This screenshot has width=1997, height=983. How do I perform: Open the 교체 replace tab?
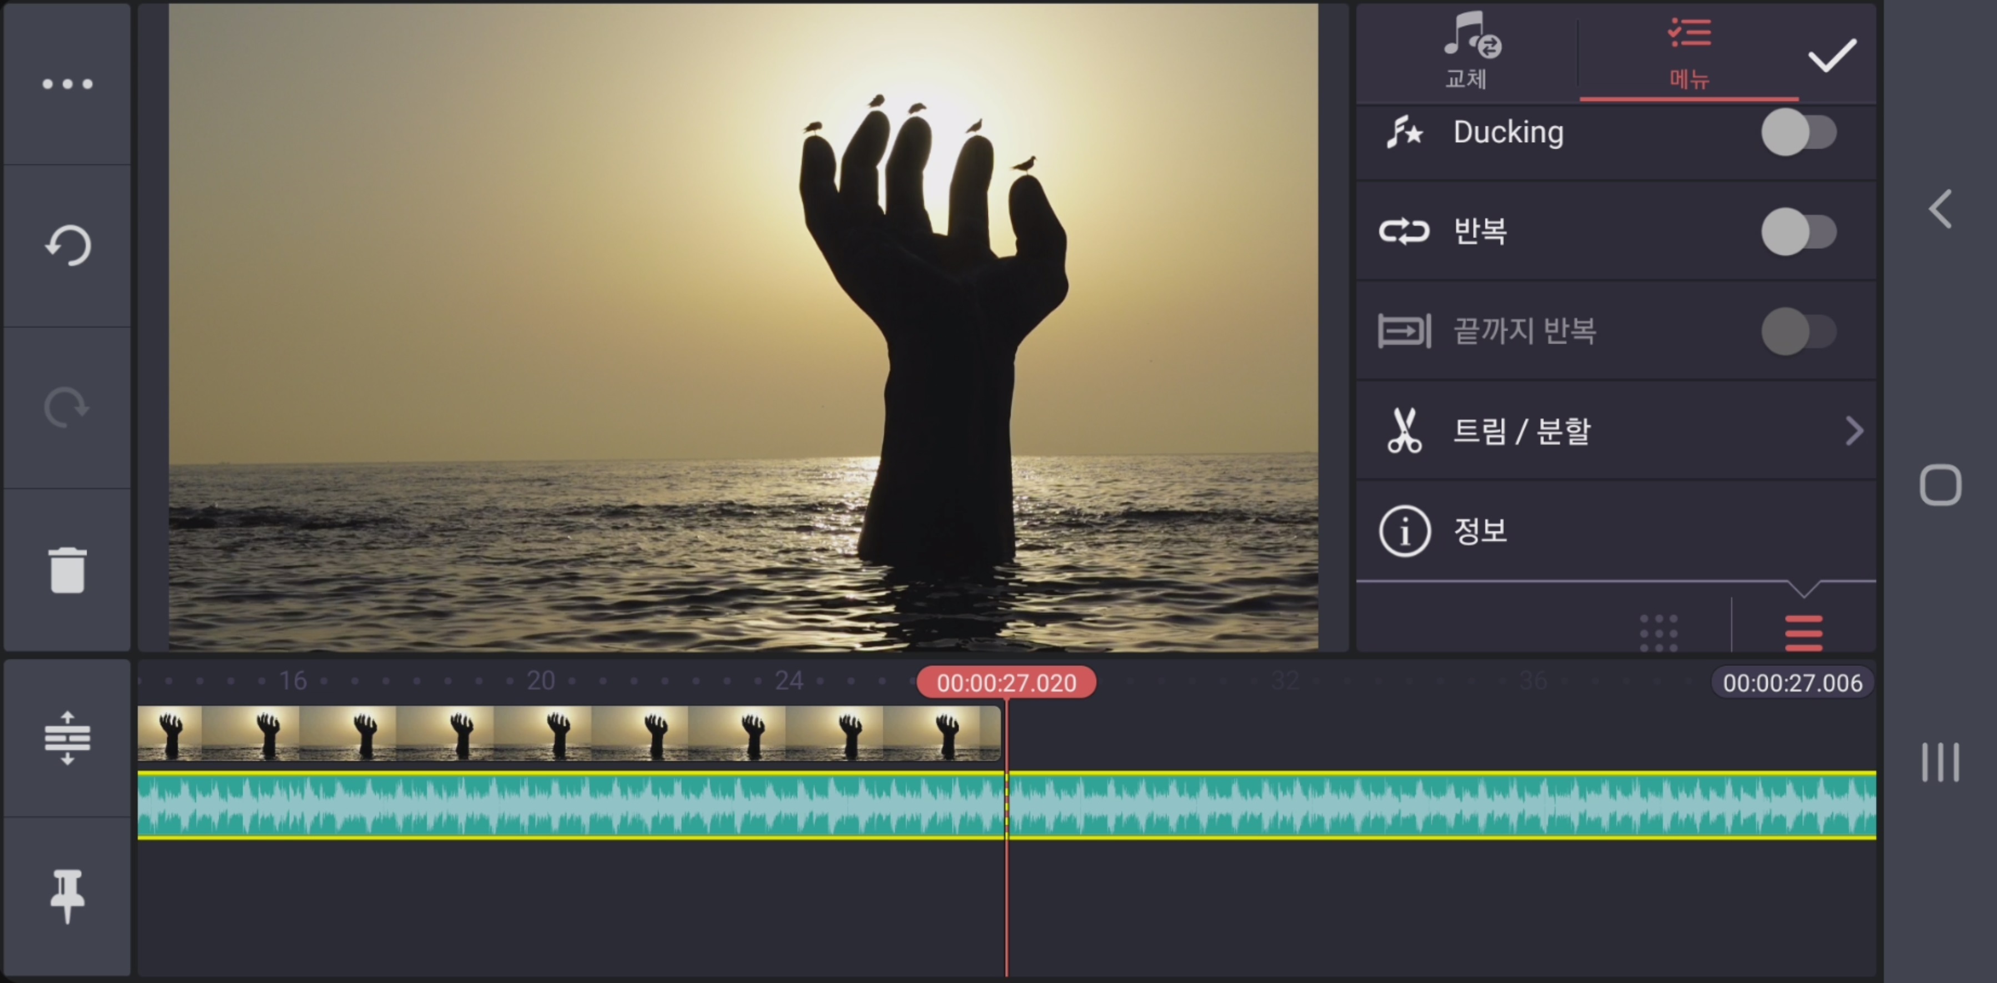(x=1467, y=53)
